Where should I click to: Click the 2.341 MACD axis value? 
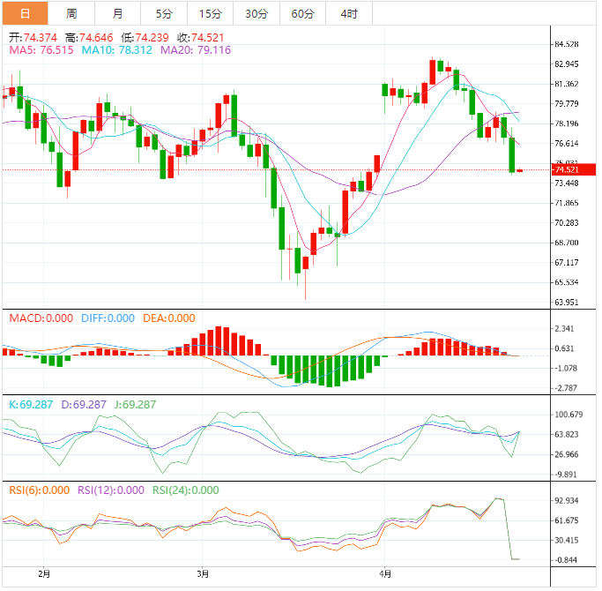(564, 329)
